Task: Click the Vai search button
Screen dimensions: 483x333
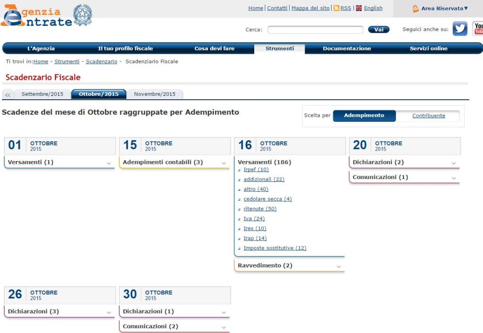Action: tap(379, 30)
